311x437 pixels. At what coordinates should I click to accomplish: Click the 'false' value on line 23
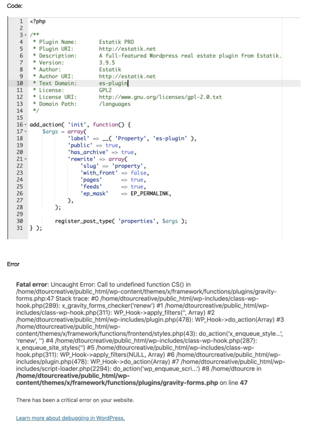[x=139, y=173]
